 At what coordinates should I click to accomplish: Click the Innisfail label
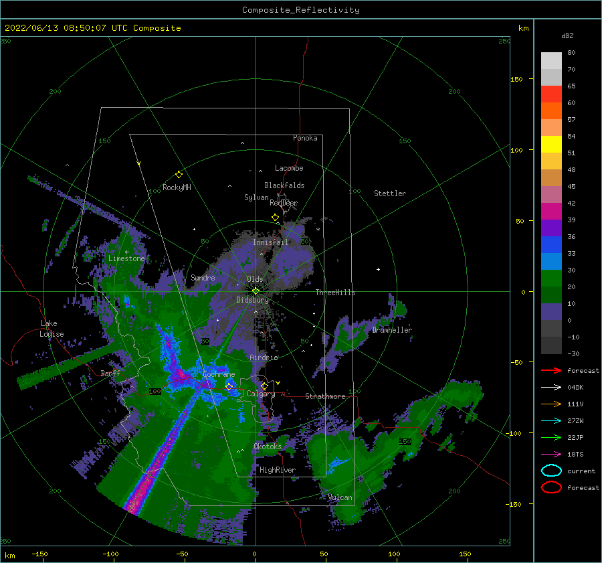click(x=270, y=242)
